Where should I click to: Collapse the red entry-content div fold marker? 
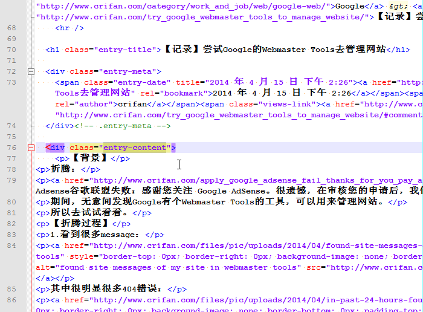pyautogui.click(x=31, y=148)
